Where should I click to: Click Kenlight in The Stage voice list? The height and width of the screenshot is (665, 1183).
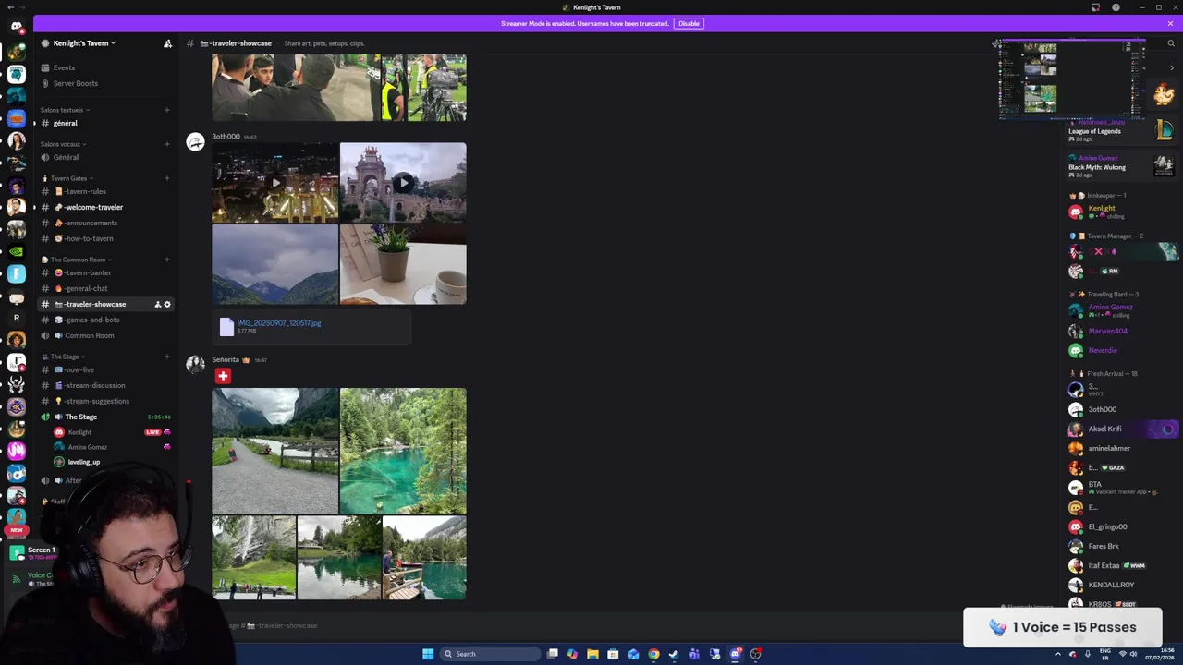coord(79,432)
